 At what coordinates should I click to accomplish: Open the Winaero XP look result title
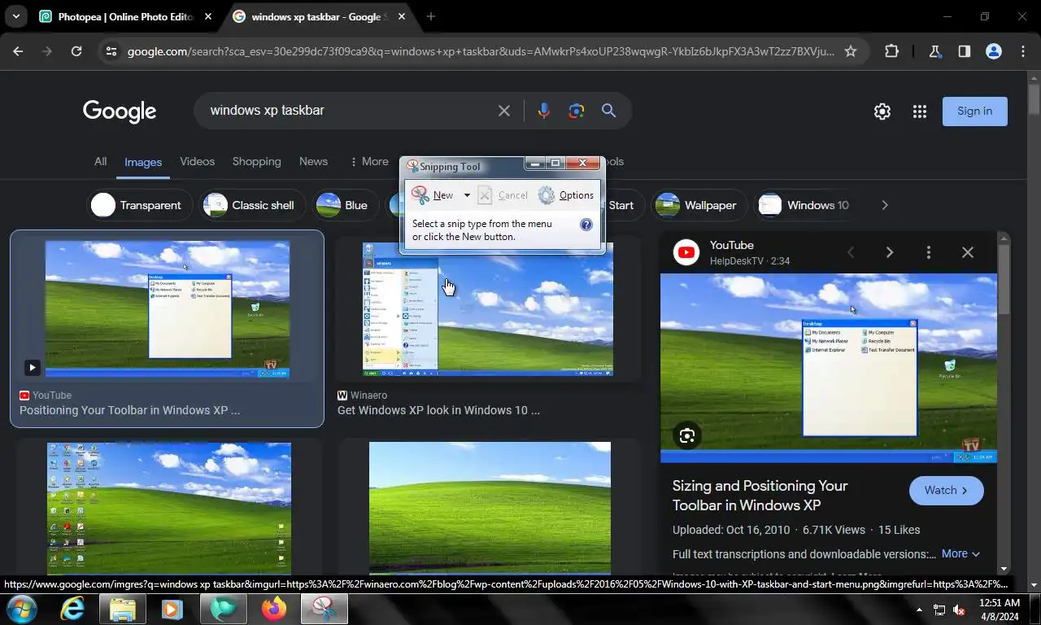click(x=438, y=410)
